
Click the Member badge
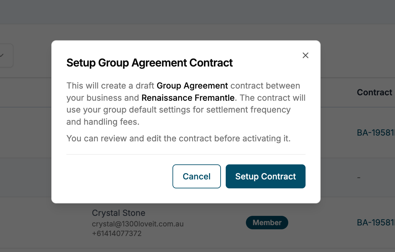click(267, 223)
